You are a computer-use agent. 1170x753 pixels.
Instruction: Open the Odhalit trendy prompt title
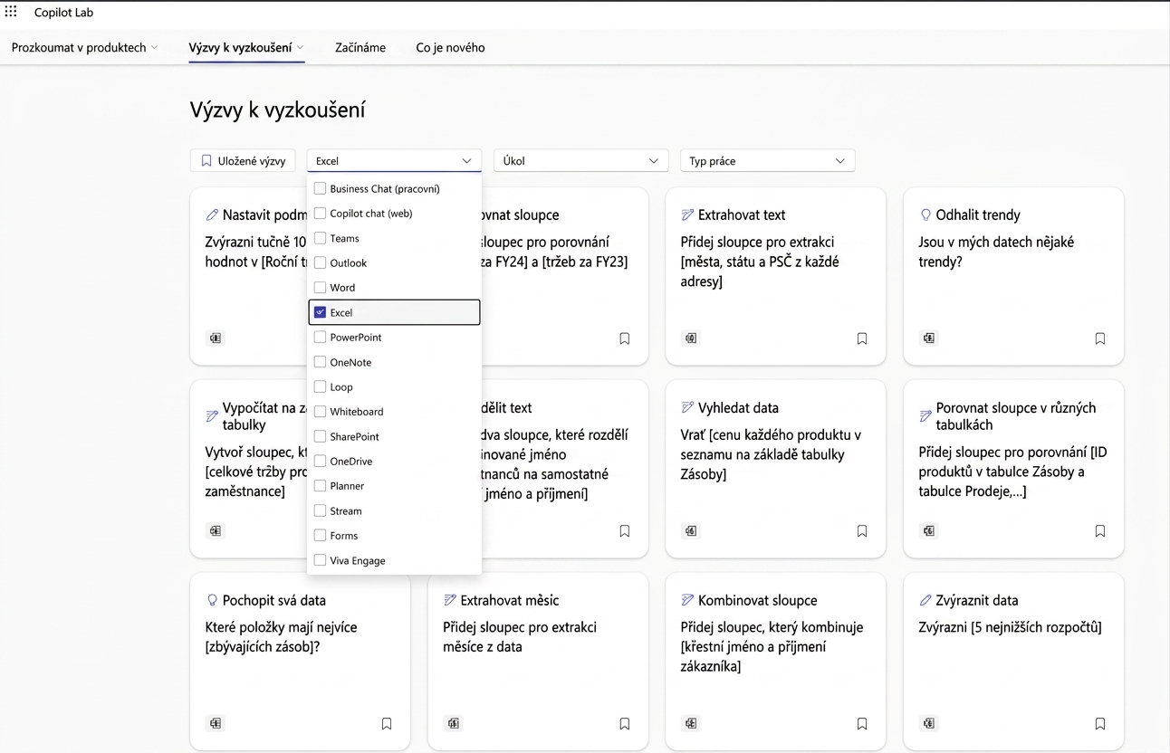tap(978, 214)
